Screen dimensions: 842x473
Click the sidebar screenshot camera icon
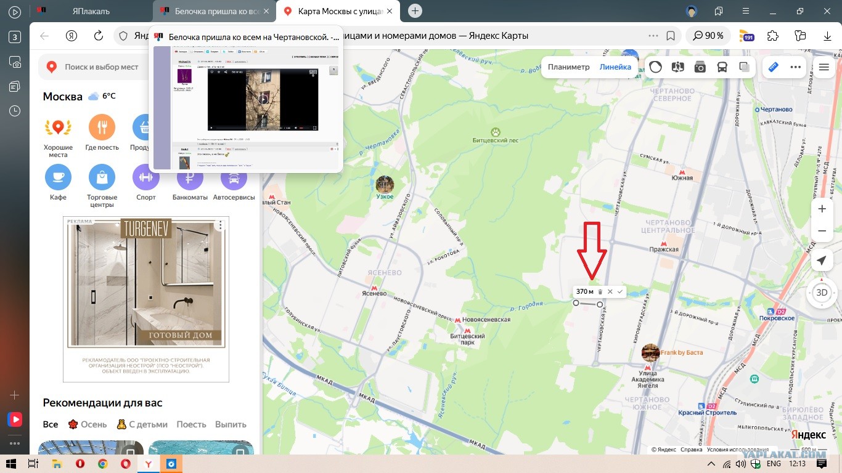[x=15, y=62]
